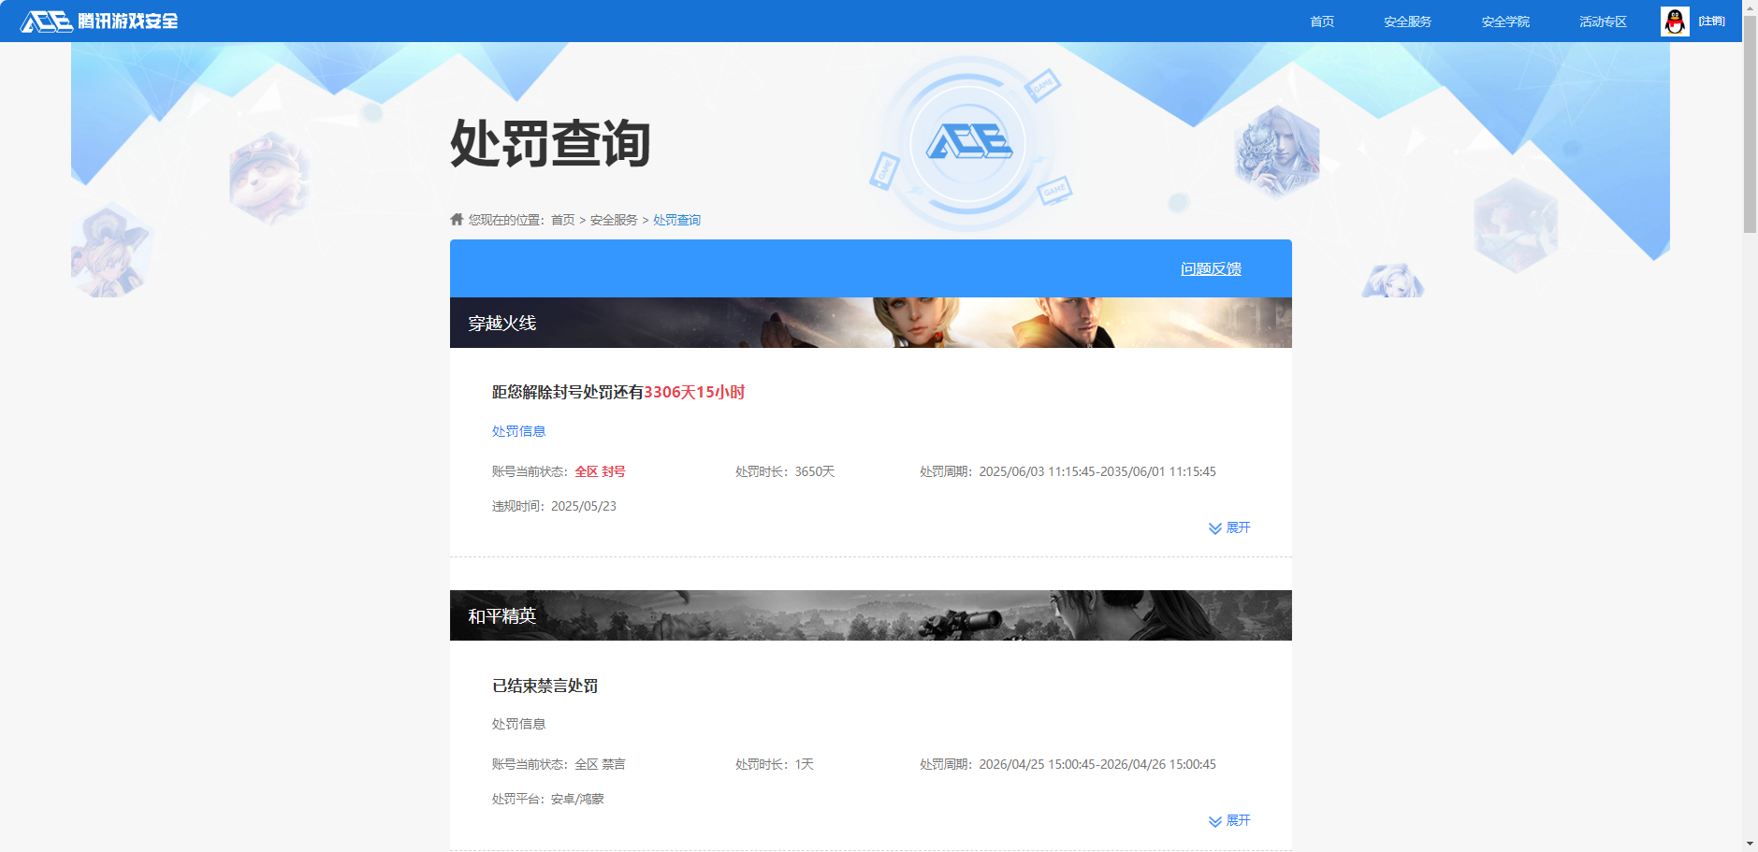Image resolution: width=1758 pixels, height=852 pixels.
Task: Click scrollbar up arrow
Action: click(x=1750, y=7)
